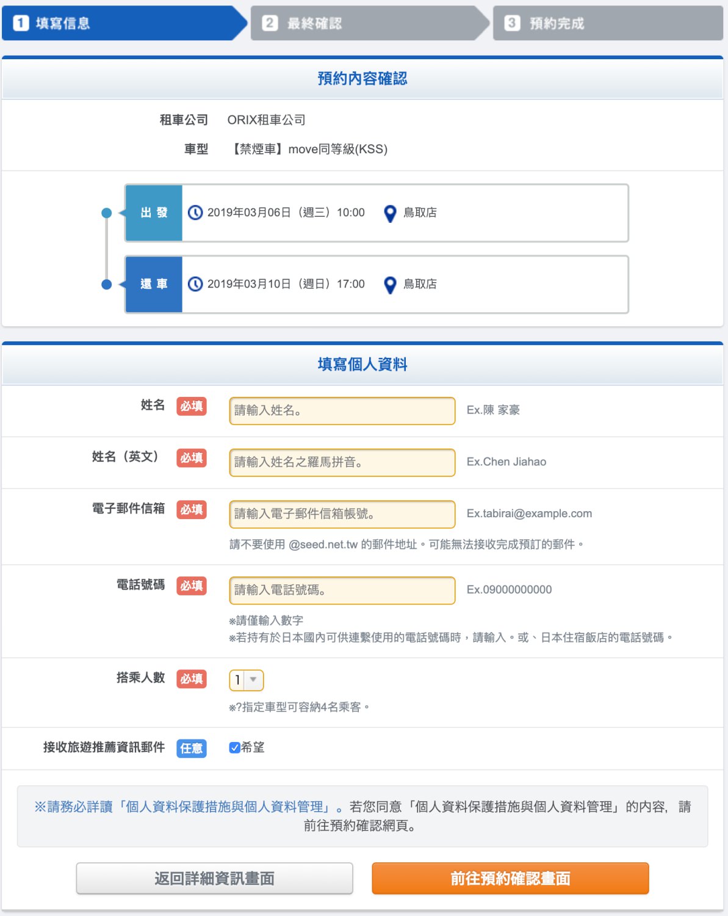Select step 1 填寫信息 tab
This screenshot has width=728, height=916.
click(122, 23)
